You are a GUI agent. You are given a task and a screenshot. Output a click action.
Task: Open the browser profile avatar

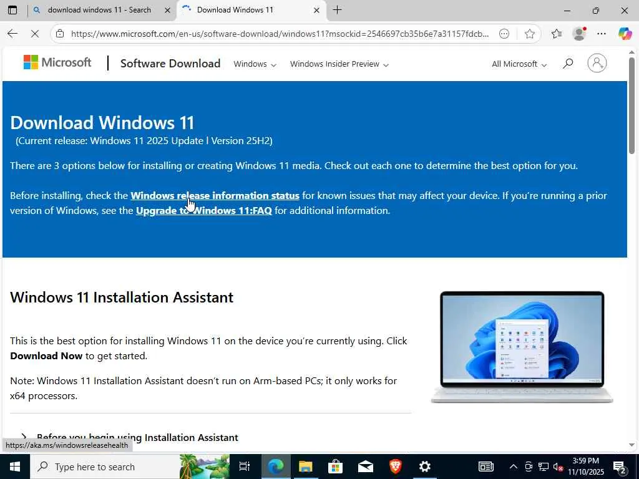pos(579,34)
